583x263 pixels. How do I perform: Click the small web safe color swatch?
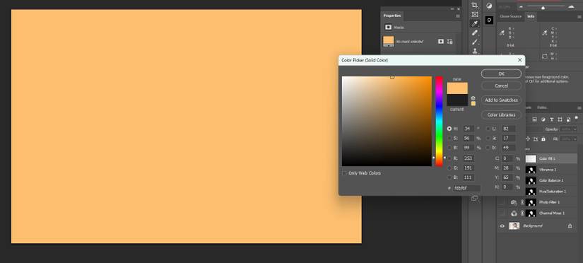pos(473,103)
